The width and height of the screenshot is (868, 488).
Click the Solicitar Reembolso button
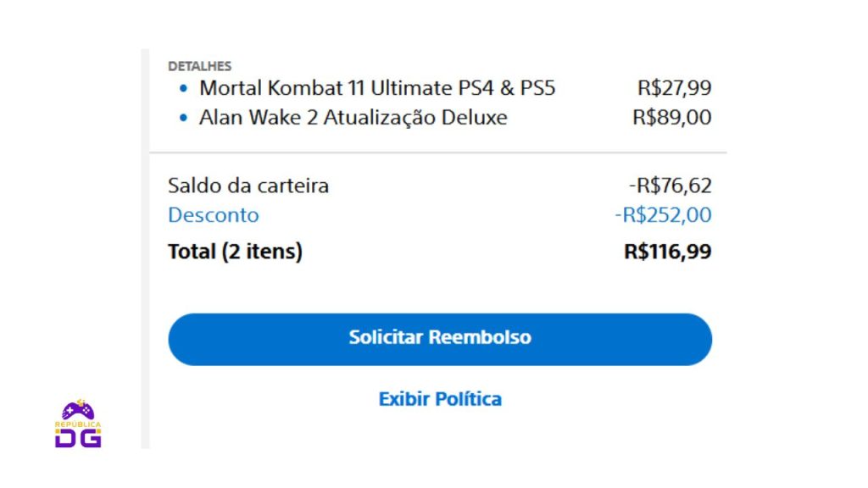pyautogui.click(x=440, y=339)
